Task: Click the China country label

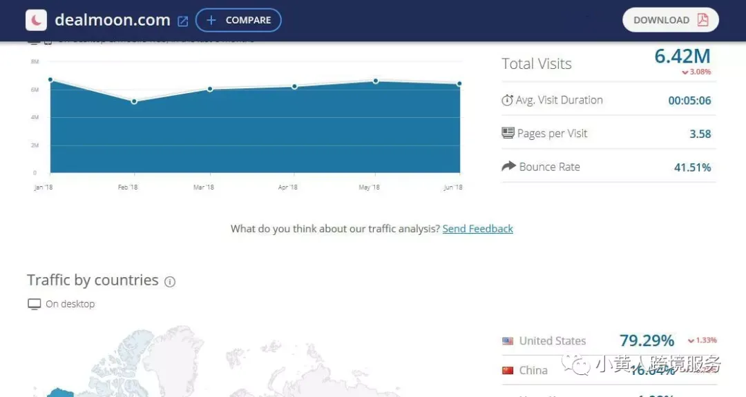Action: point(533,370)
